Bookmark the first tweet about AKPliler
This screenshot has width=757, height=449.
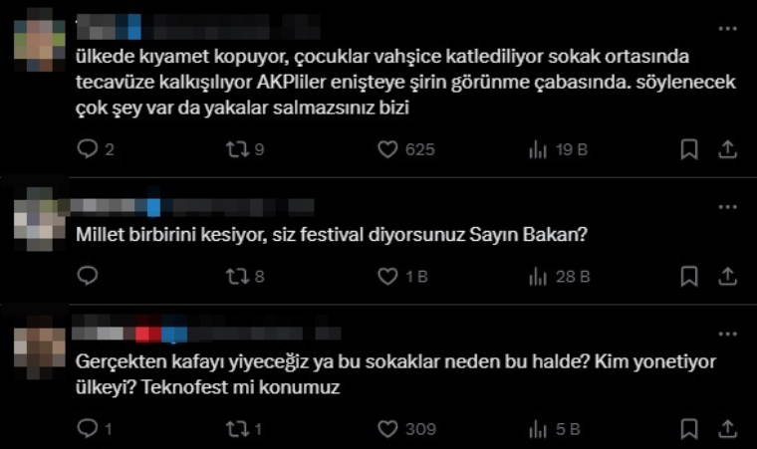pos(688,149)
